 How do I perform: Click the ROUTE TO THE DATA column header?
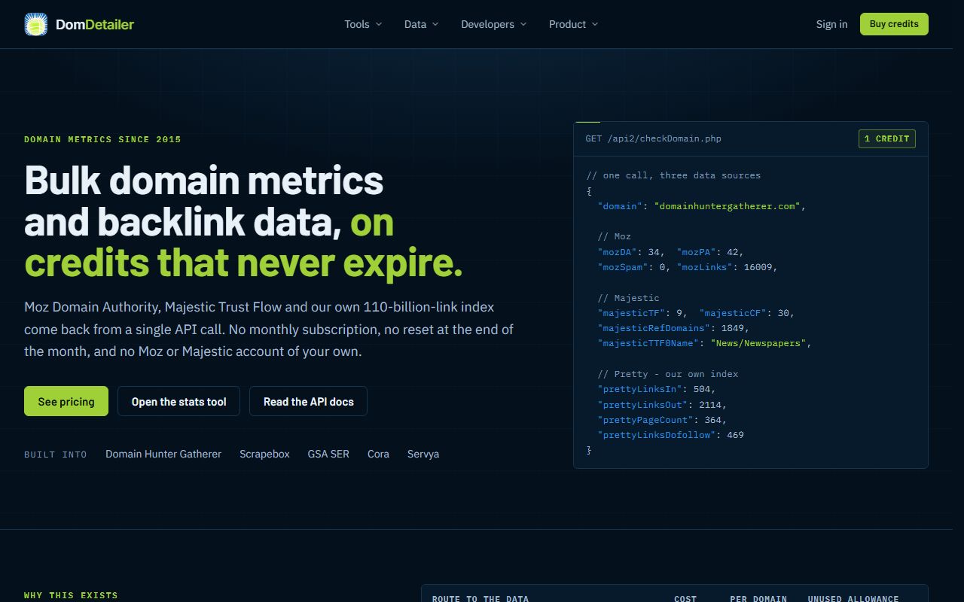coord(480,599)
